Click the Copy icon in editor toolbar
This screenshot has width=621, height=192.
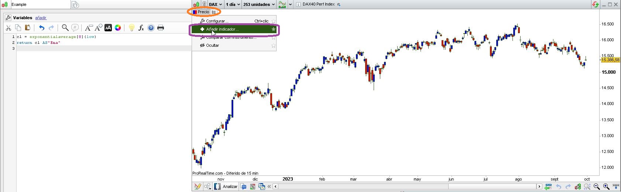(x=18, y=28)
